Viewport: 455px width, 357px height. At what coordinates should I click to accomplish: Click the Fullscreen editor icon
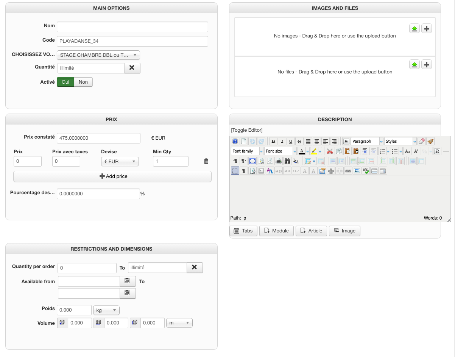coord(252,161)
